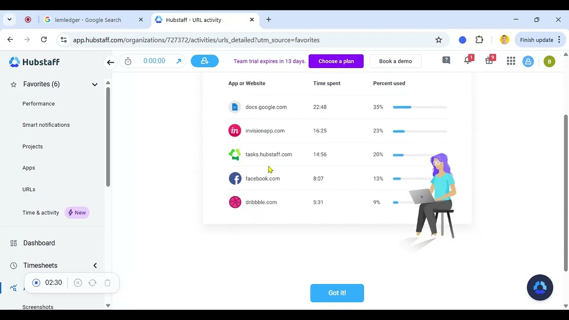Open Screenshots in sidebar
This screenshot has width=569, height=320.
[x=38, y=307]
